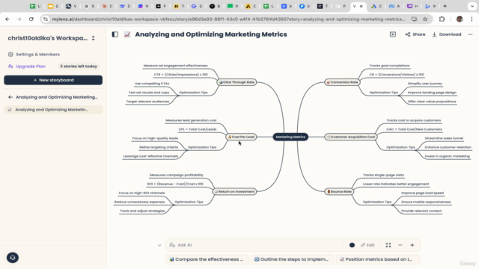Click text 'Tracks single-page visits'
This screenshot has width=479, height=269.
(x=383, y=175)
